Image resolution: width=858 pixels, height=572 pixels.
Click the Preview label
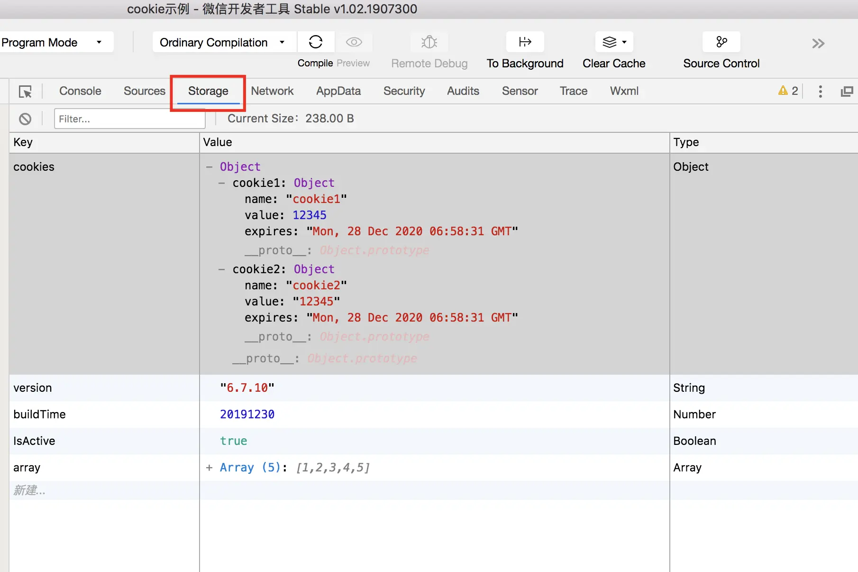(353, 63)
